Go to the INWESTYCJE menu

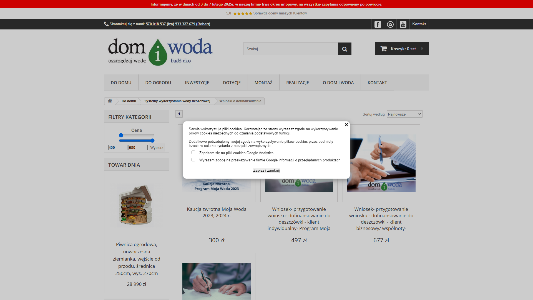(197, 83)
